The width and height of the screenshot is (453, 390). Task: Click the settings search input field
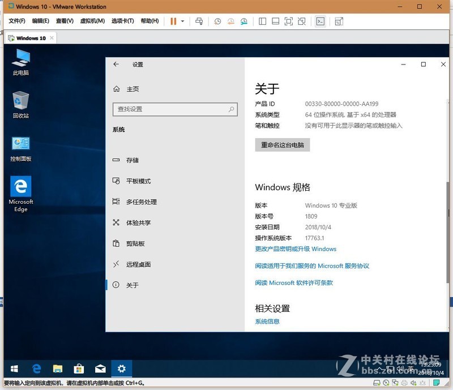[x=174, y=109]
